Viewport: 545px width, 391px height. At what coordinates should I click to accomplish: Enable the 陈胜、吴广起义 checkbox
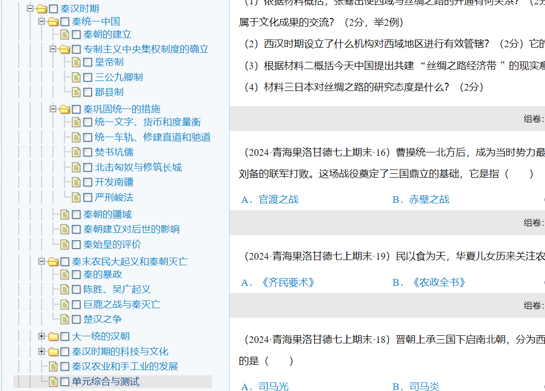[76, 289]
